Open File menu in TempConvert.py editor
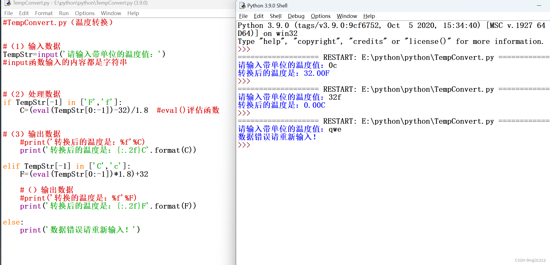This screenshot has height=265, width=550. pyautogui.click(x=9, y=13)
